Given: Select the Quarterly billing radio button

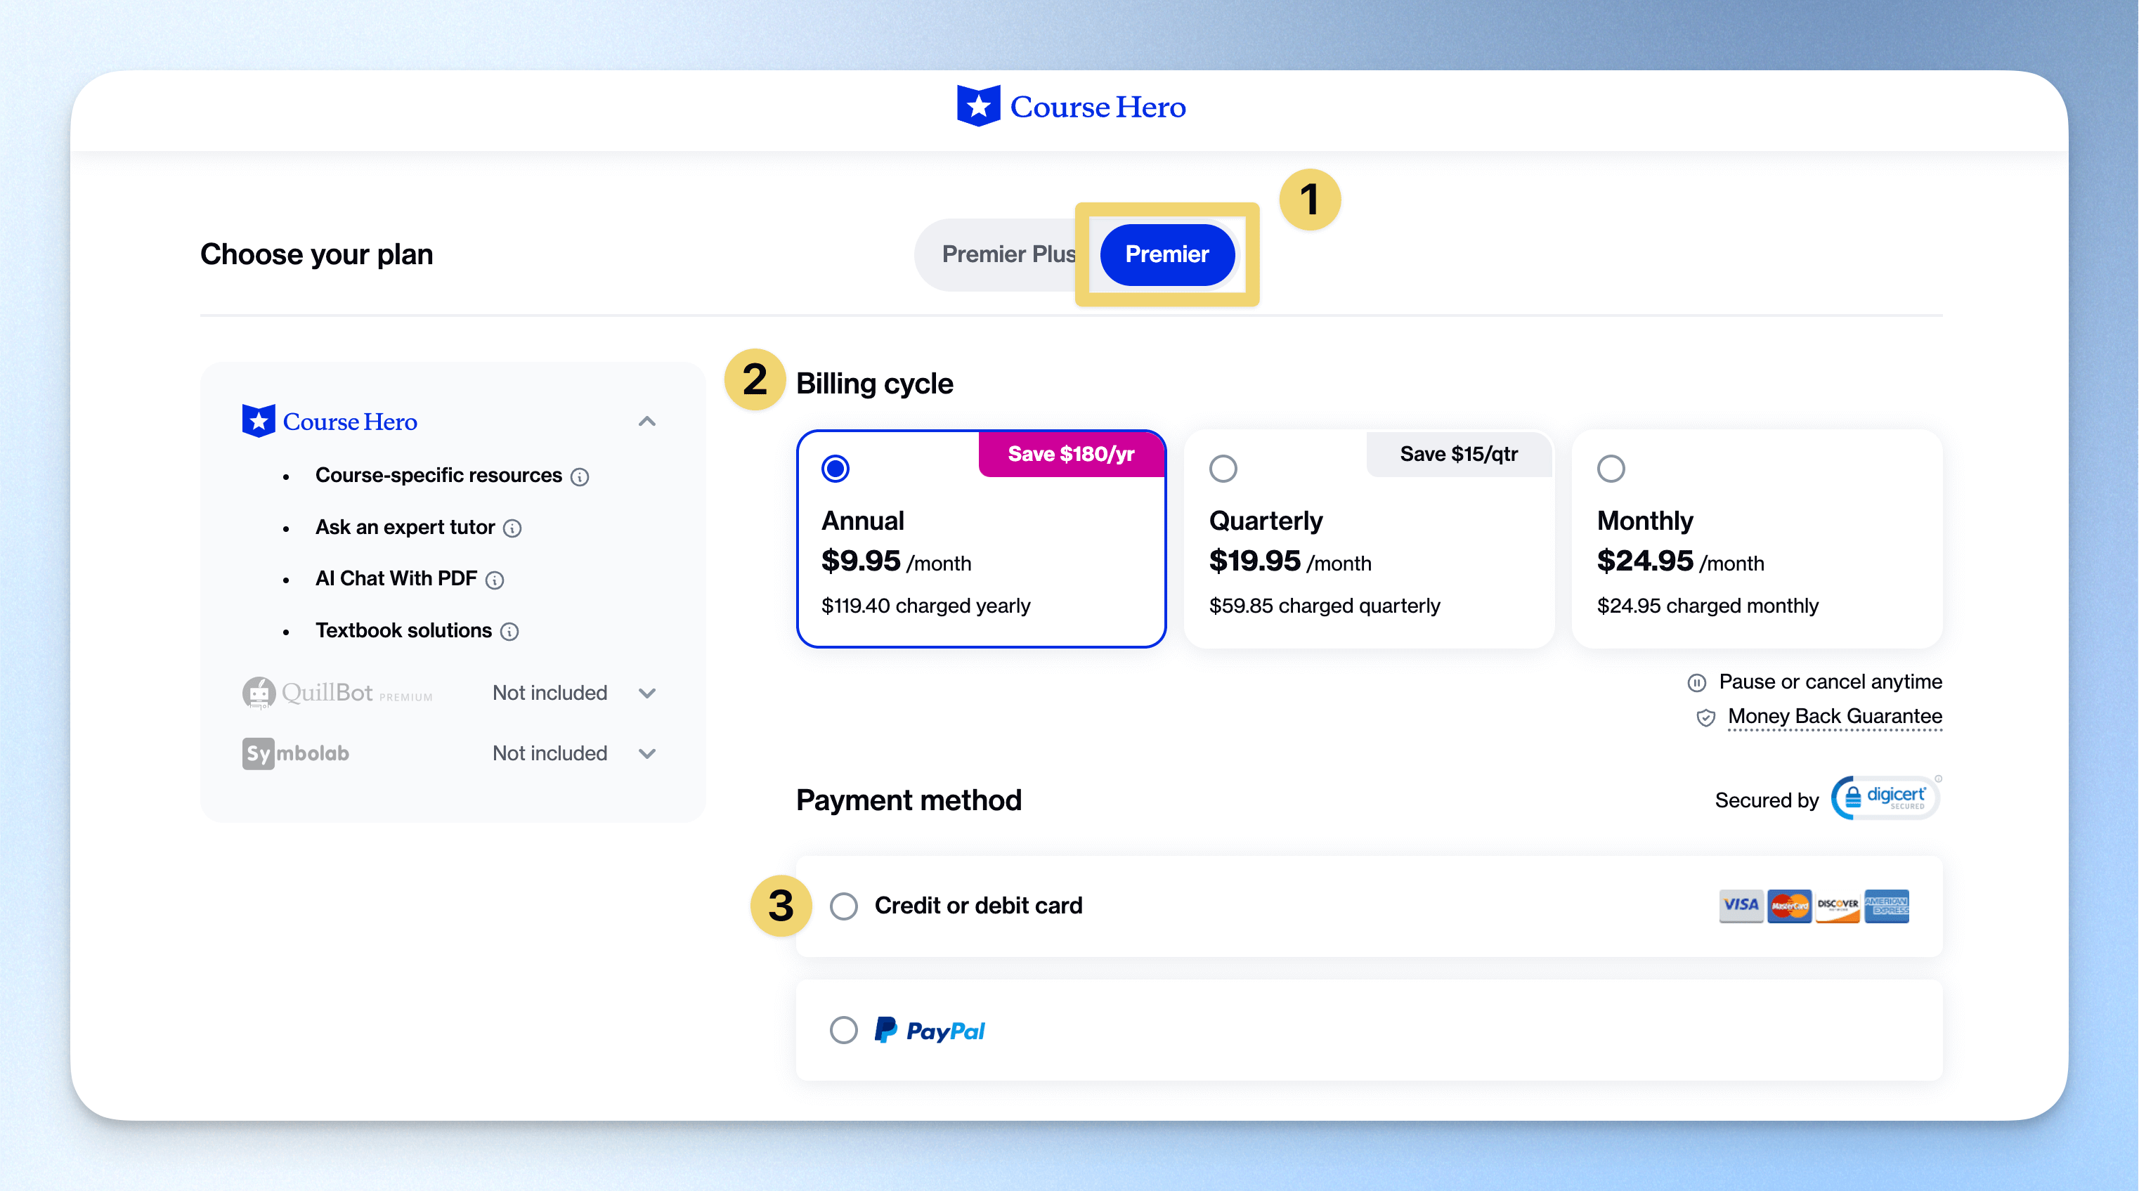Looking at the screenshot, I should 1223,469.
